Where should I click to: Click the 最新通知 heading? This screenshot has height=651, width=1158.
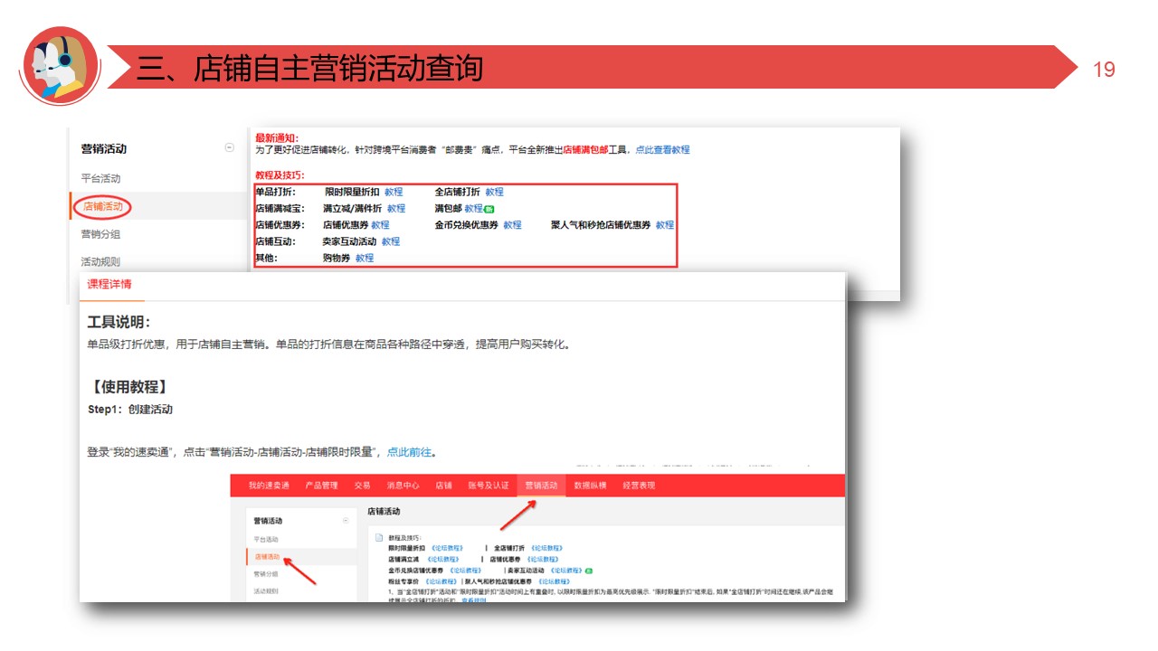(277, 137)
